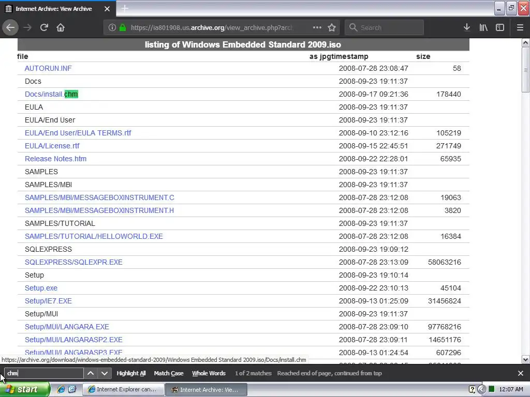The image size is (530, 397).
Task: Click the find text input field
Action: point(44,373)
